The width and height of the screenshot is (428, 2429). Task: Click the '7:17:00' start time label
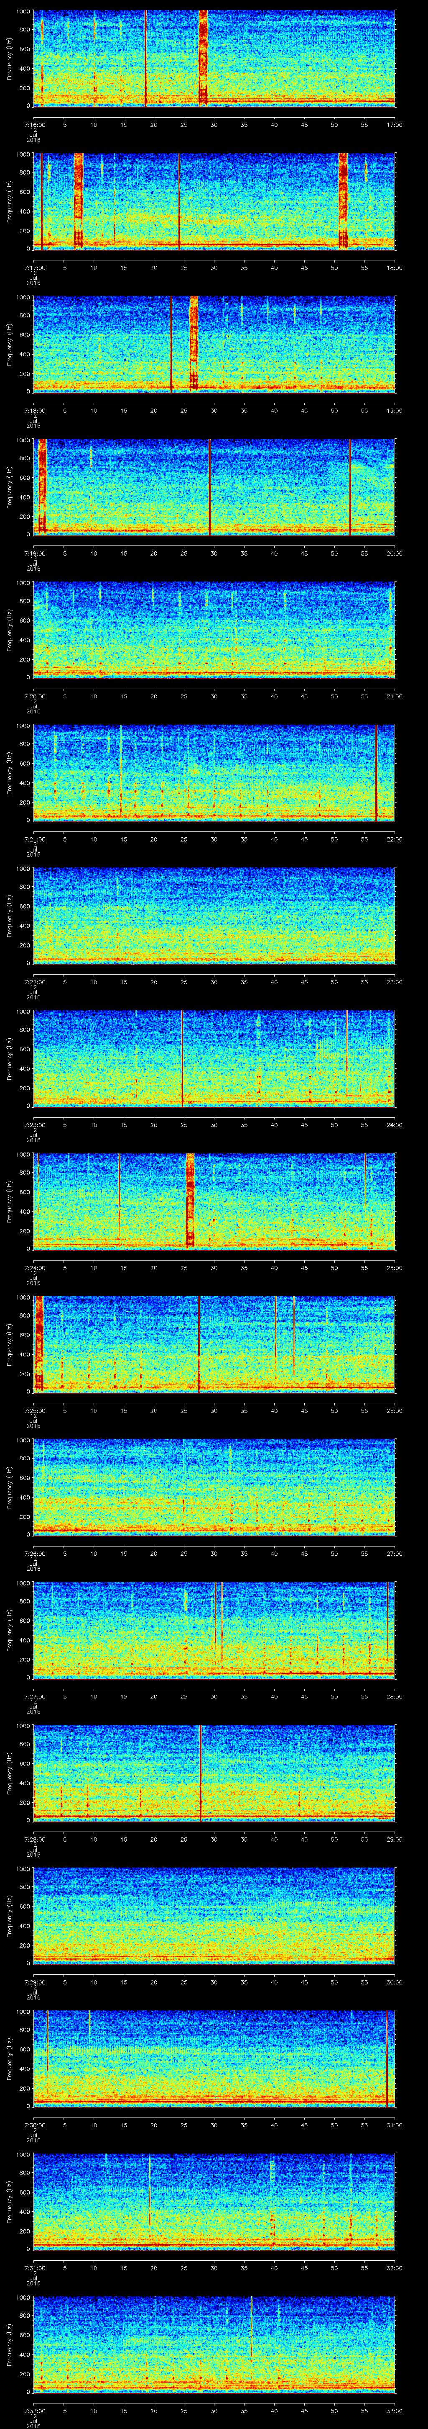click(35, 268)
